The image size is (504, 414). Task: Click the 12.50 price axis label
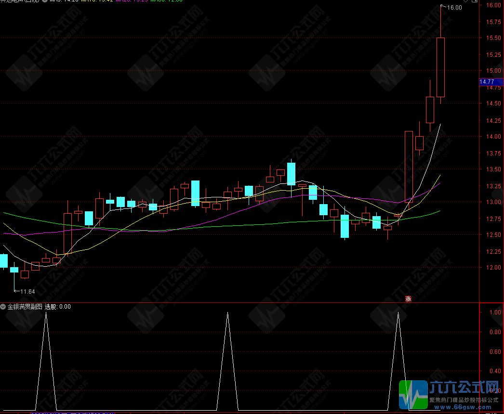click(493, 235)
